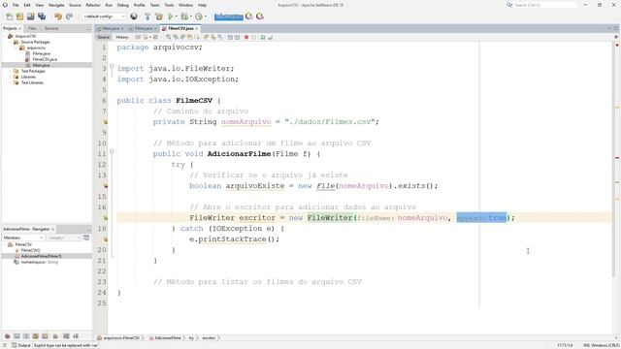Select FilmeCSV.java in Projects tree

click(45, 59)
